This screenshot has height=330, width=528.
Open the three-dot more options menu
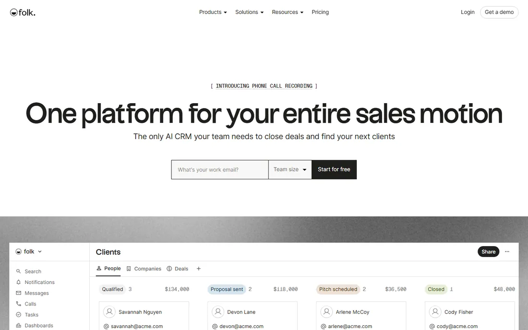pyautogui.click(x=507, y=252)
